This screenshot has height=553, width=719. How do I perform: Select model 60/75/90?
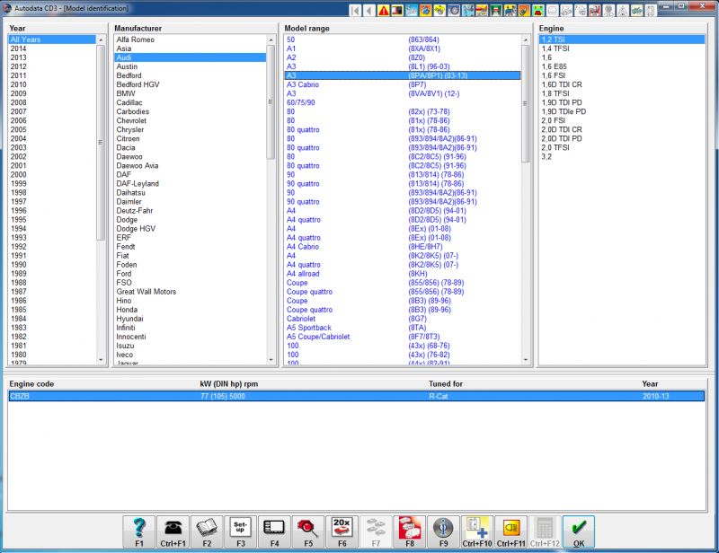(403, 102)
